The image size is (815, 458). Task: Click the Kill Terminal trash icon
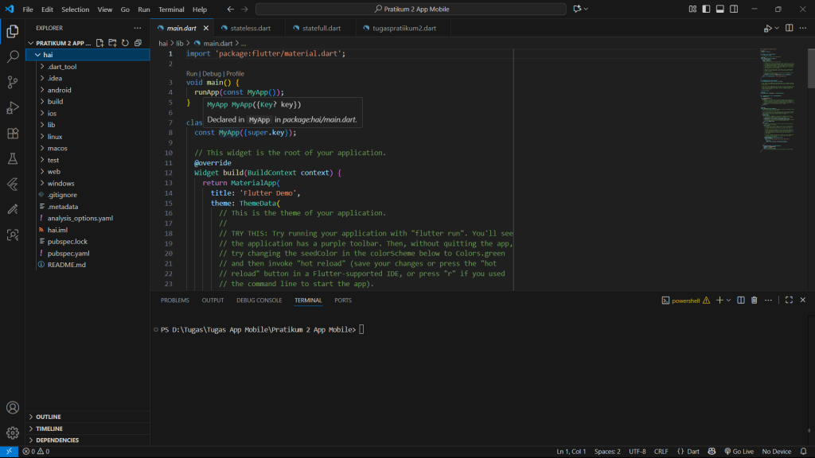coord(754,301)
